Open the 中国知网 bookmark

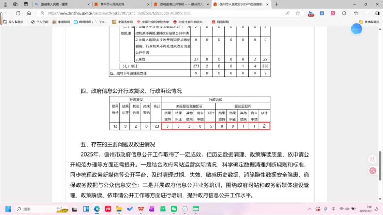(61, 22)
